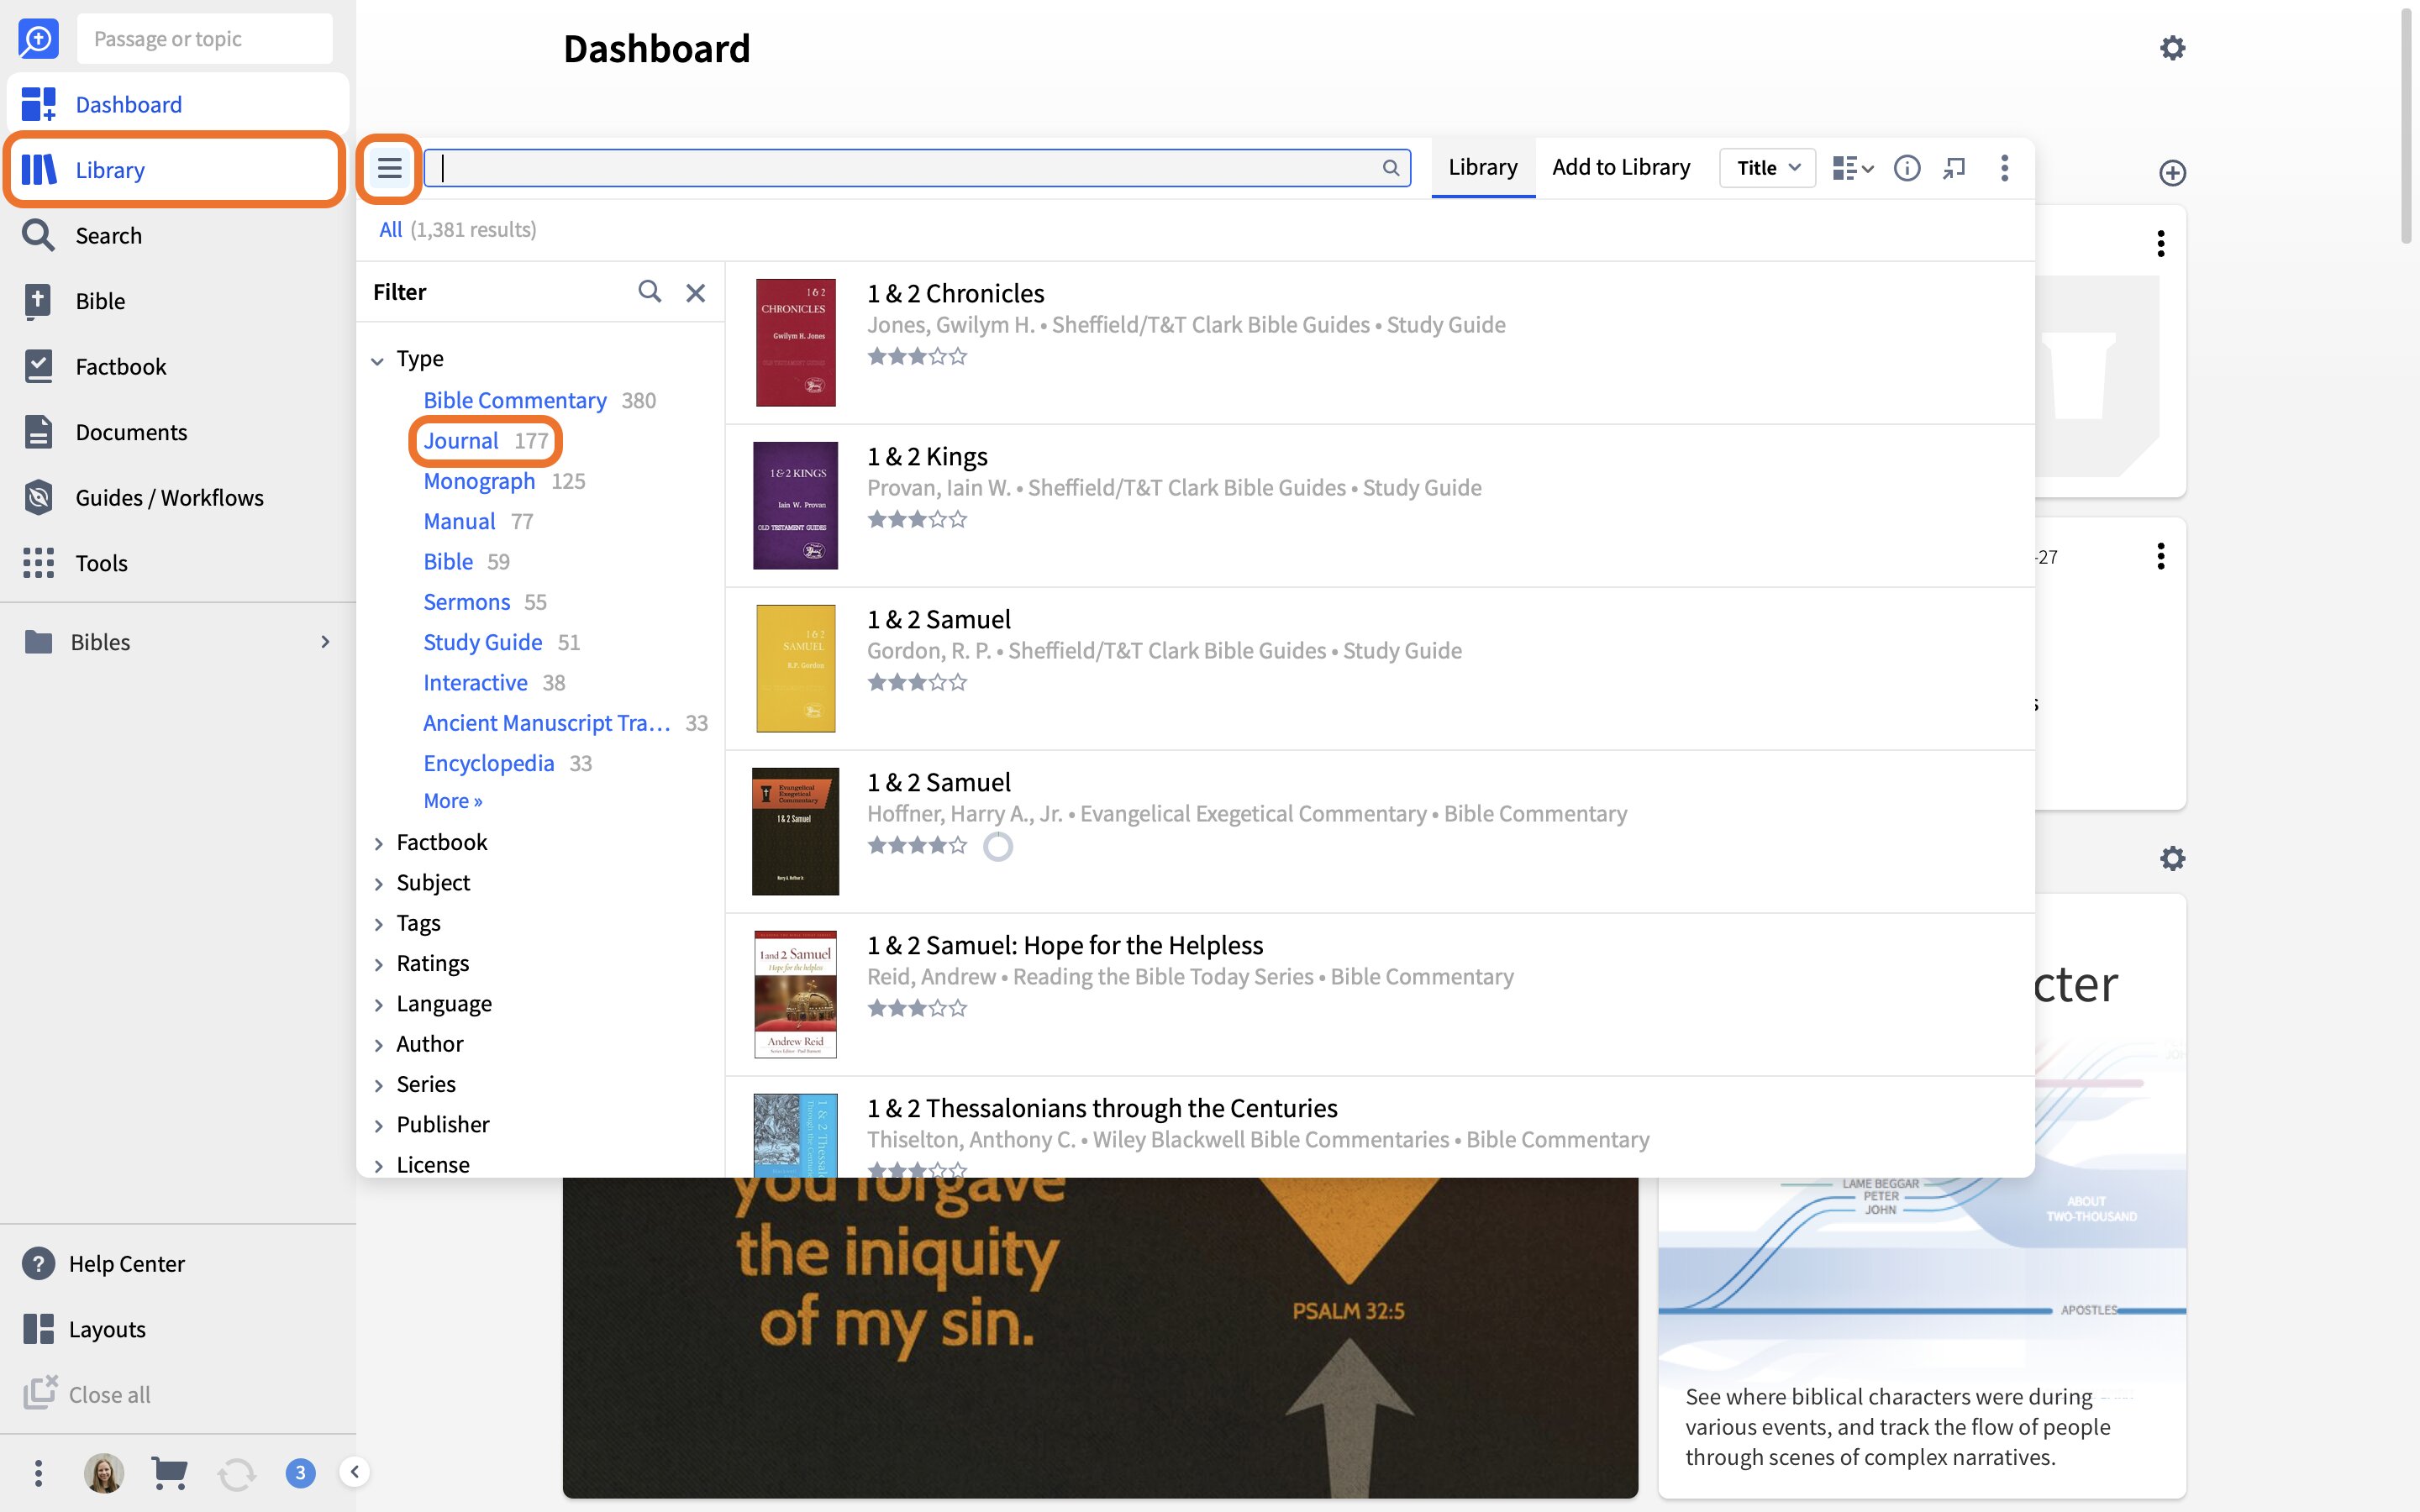The width and height of the screenshot is (2420, 1512).
Task: Rate 1 & 2 Chronicles five stars
Action: (958, 356)
